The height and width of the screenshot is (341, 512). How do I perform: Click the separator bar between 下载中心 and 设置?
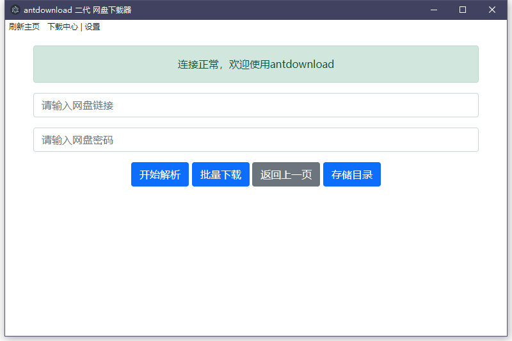[81, 27]
